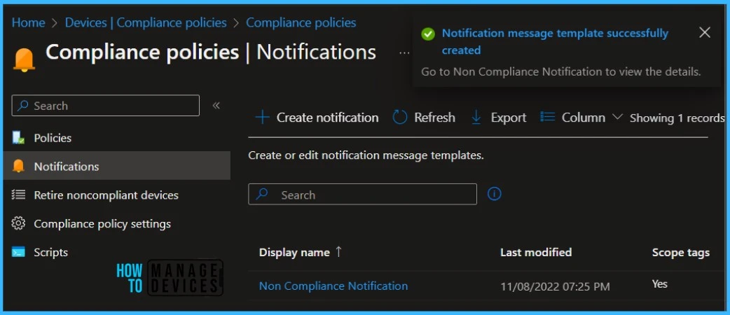The height and width of the screenshot is (315, 730).
Task: Open the last Compliance policies breadcrumb
Action: coord(301,22)
